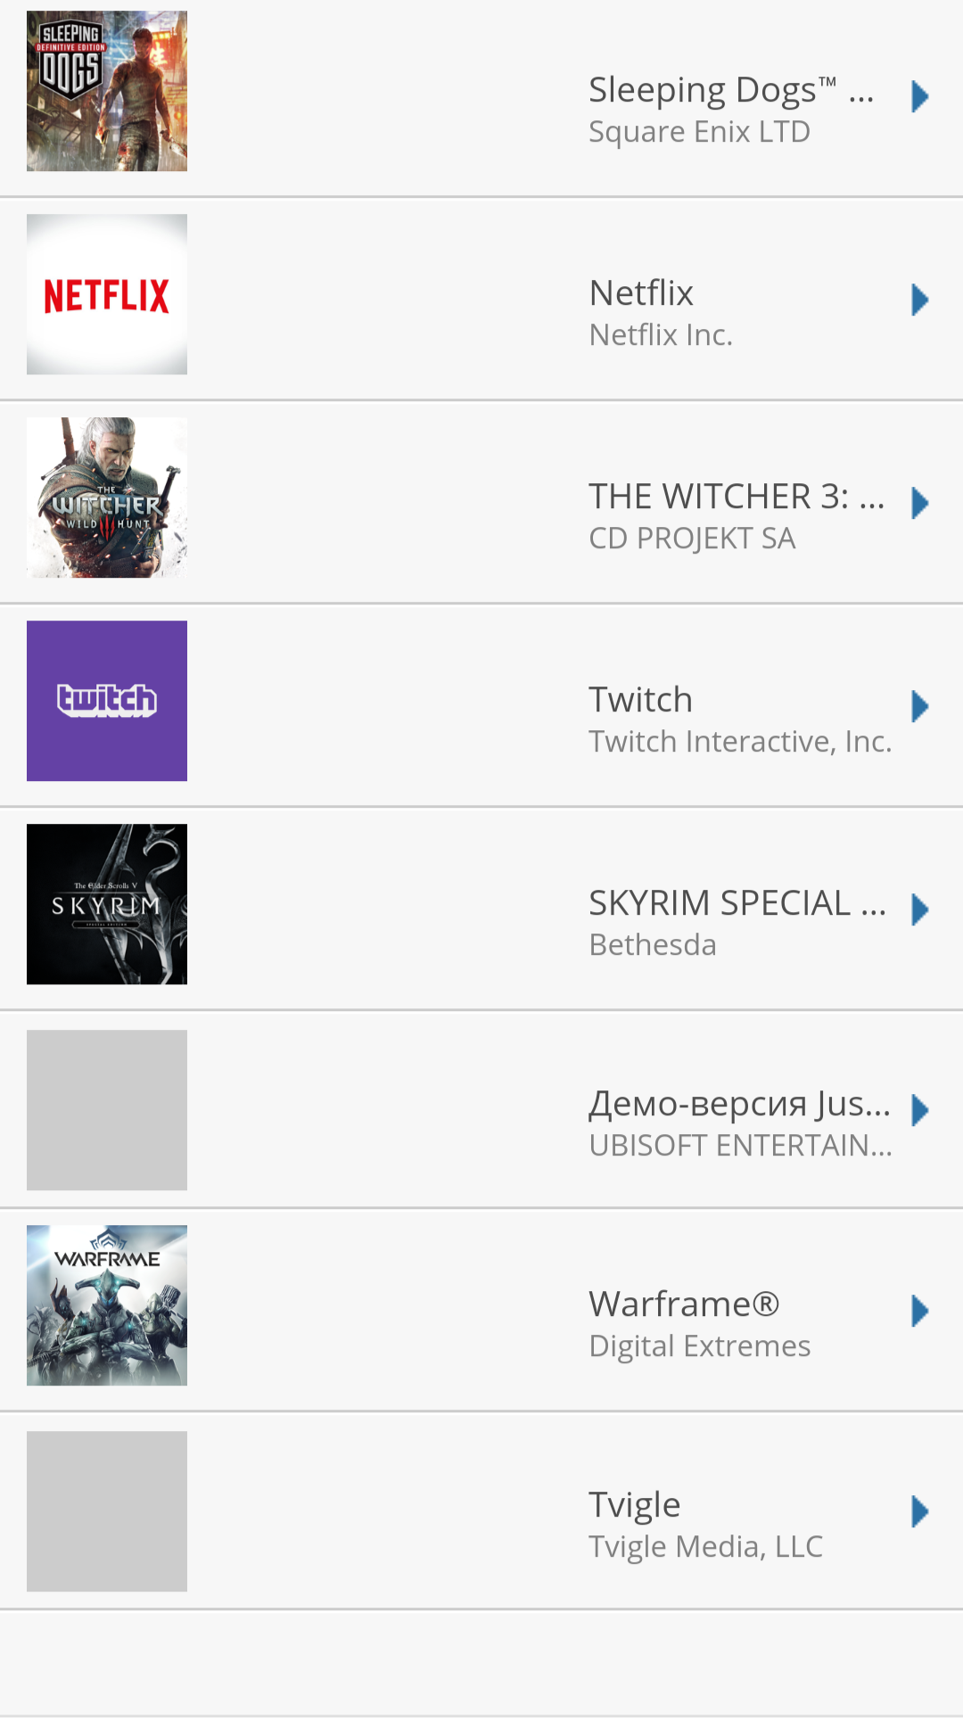Open the Sleeping Dogs cover art thumbnail
This screenshot has height=1720, width=963.
tap(107, 91)
